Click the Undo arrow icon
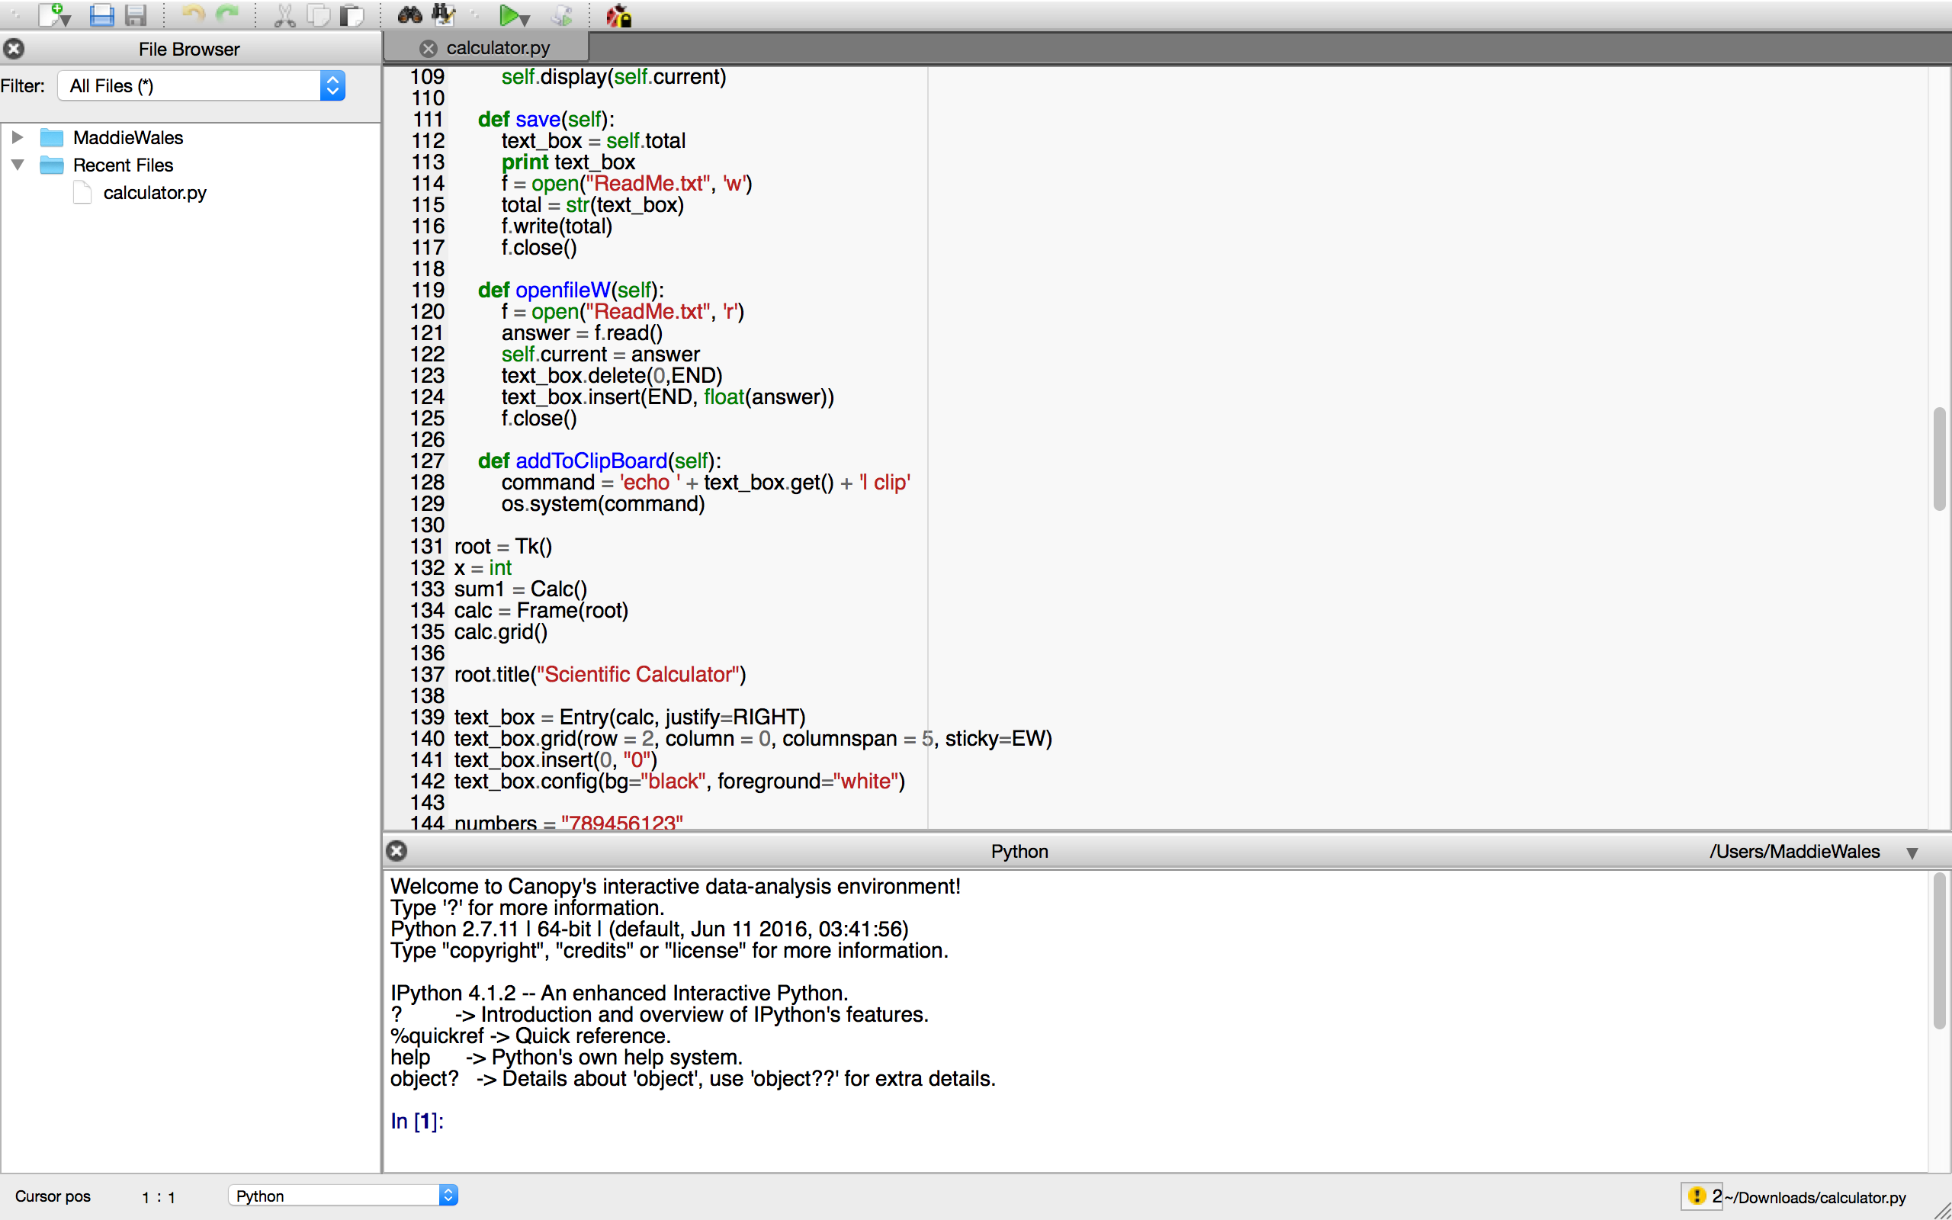This screenshot has height=1220, width=1952. click(193, 14)
